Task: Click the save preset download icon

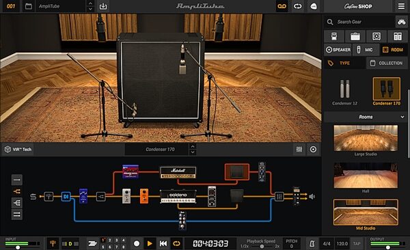Action: point(103,6)
